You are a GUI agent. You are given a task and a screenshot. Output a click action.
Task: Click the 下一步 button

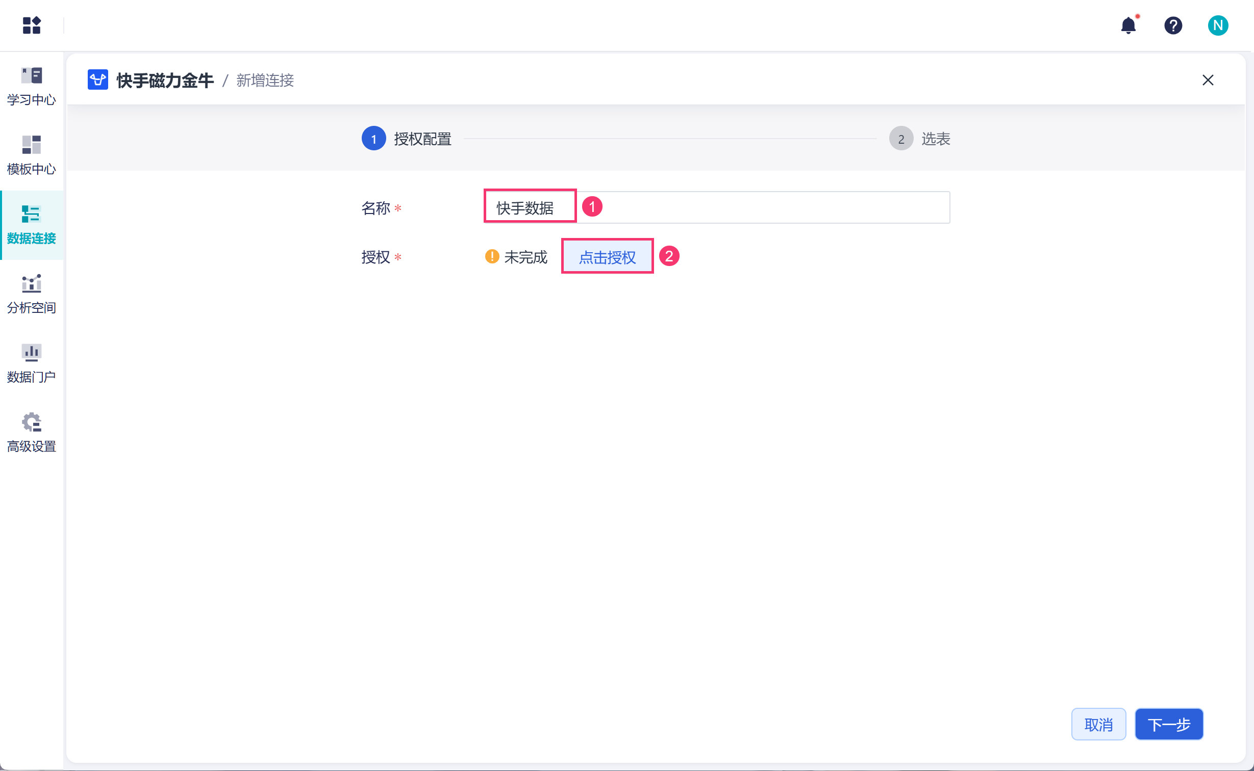[x=1169, y=724]
